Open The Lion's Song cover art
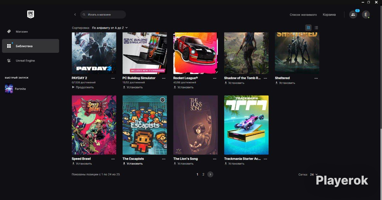 pyautogui.click(x=195, y=125)
